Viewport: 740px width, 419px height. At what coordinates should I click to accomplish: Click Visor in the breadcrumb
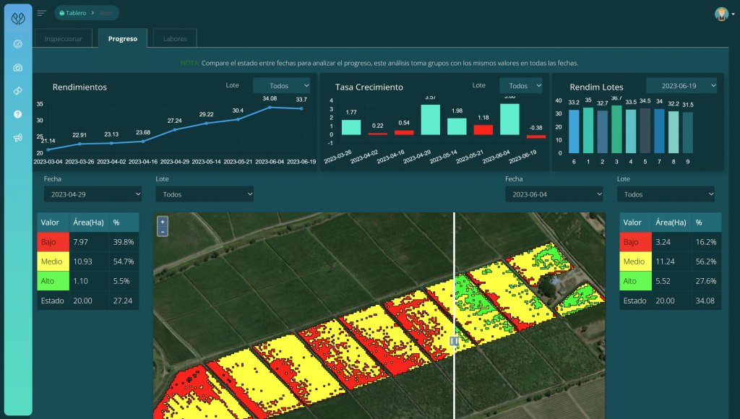[104, 12]
